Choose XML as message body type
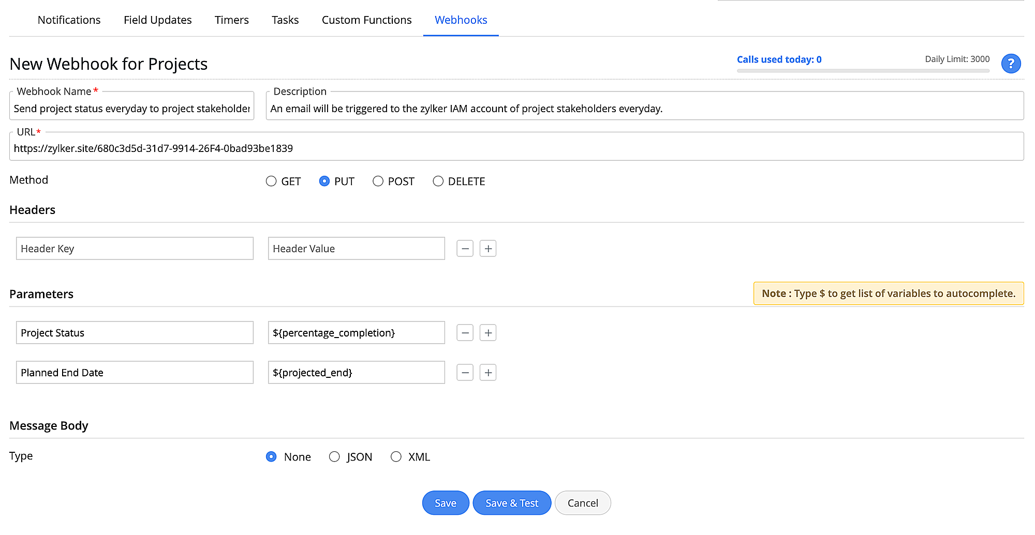The width and height of the screenshot is (1035, 535). pyautogui.click(x=396, y=456)
